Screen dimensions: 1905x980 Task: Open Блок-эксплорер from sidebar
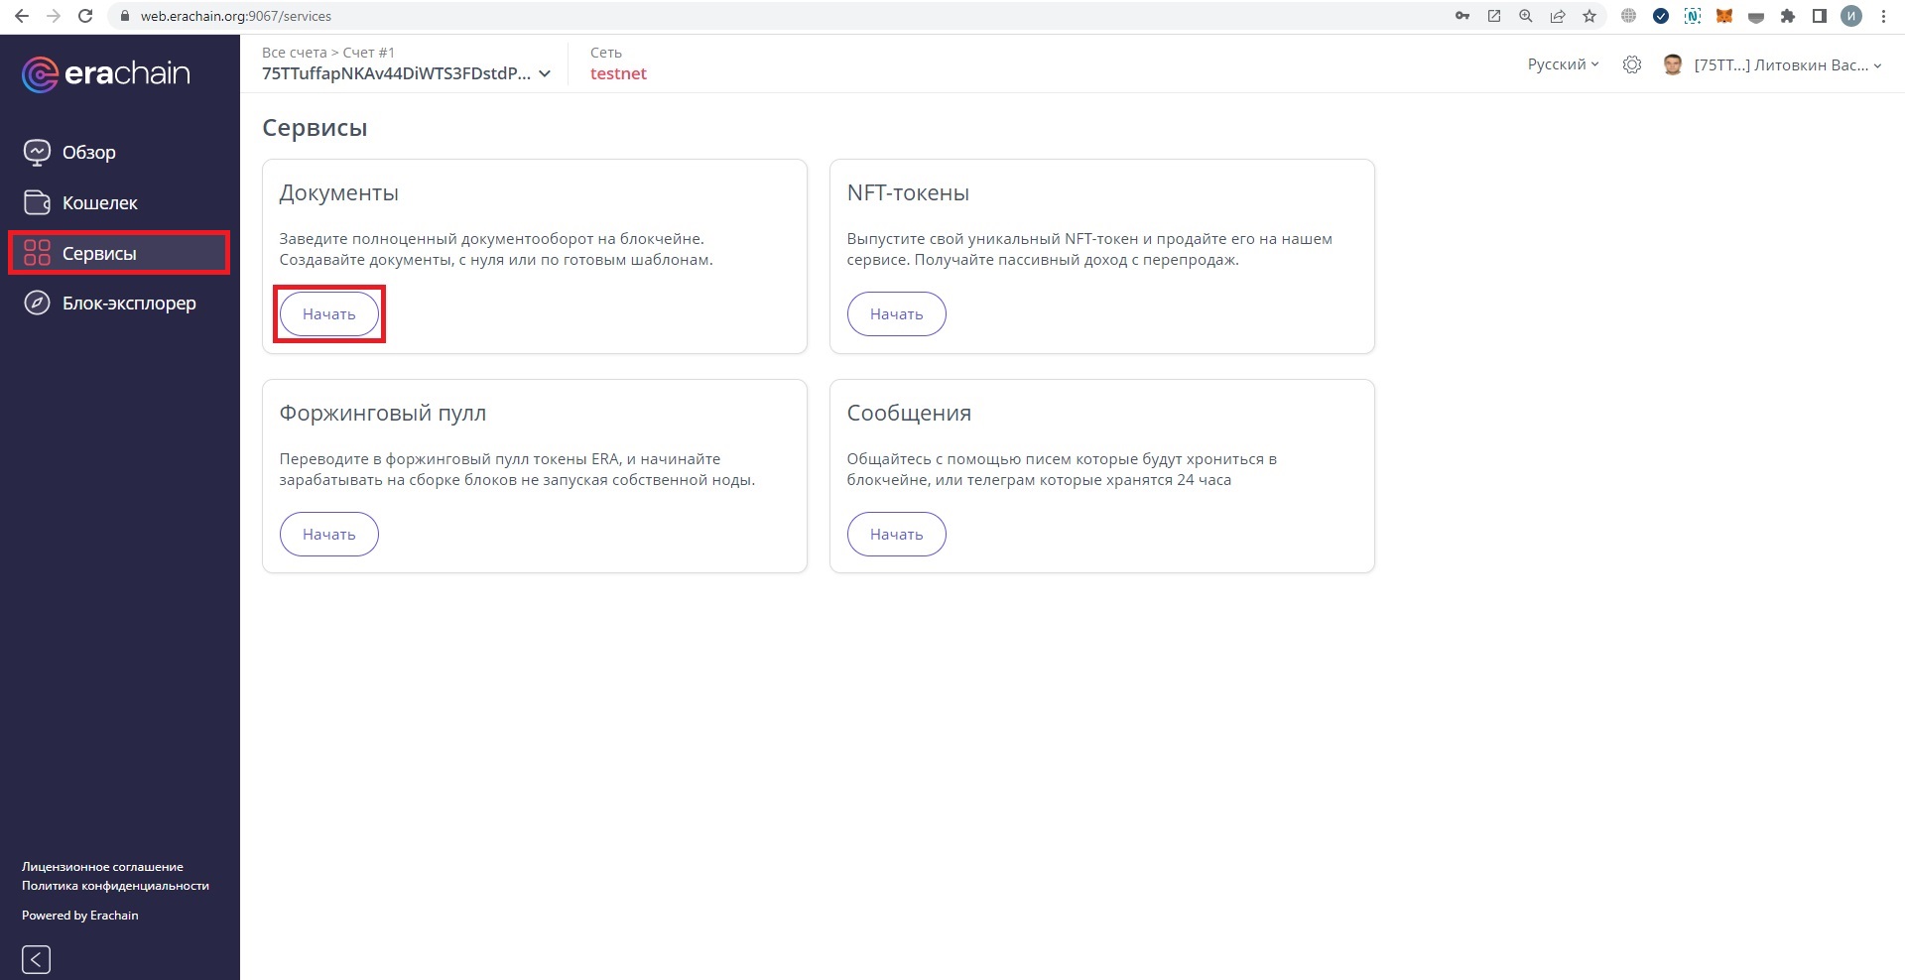coord(129,304)
